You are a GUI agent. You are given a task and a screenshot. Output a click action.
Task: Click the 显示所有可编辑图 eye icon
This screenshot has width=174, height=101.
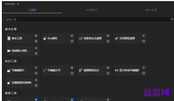117,70
